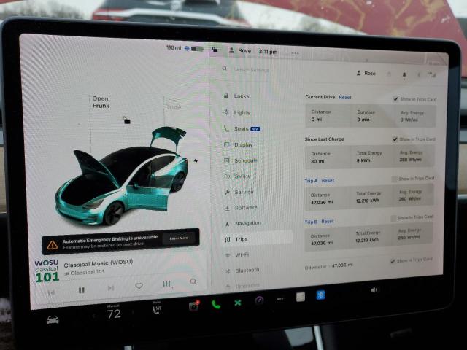The width and height of the screenshot is (467, 350).
Task: Tap the top bar lock status icon
Action: point(215,50)
